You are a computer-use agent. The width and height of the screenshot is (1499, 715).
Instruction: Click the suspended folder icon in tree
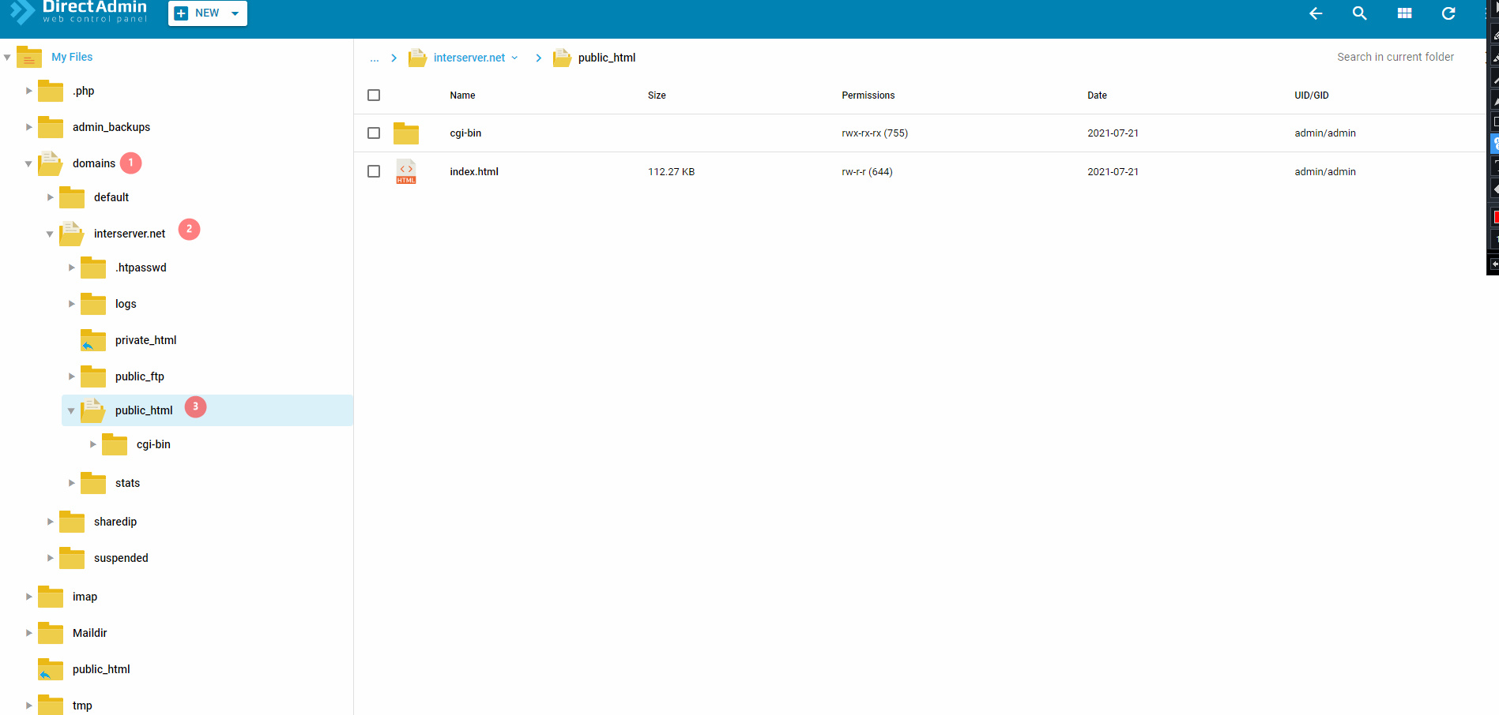point(72,558)
